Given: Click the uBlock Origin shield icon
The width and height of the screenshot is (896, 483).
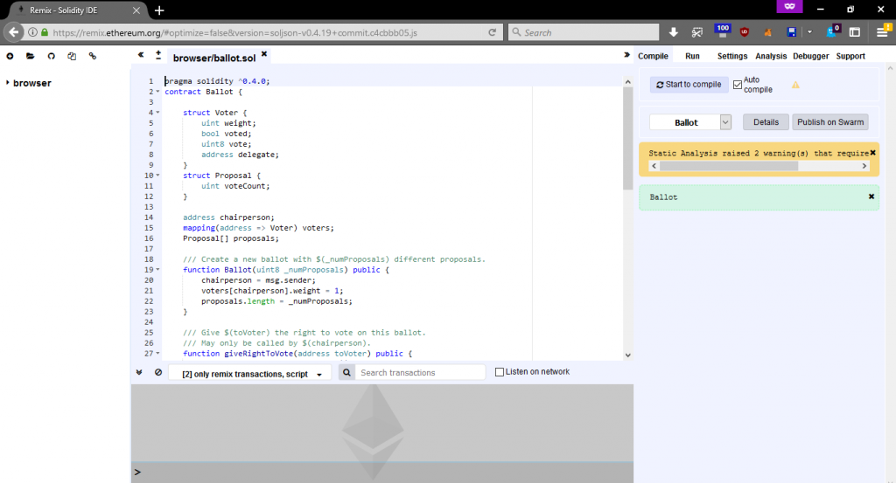Looking at the screenshot, I should [745, 32].
